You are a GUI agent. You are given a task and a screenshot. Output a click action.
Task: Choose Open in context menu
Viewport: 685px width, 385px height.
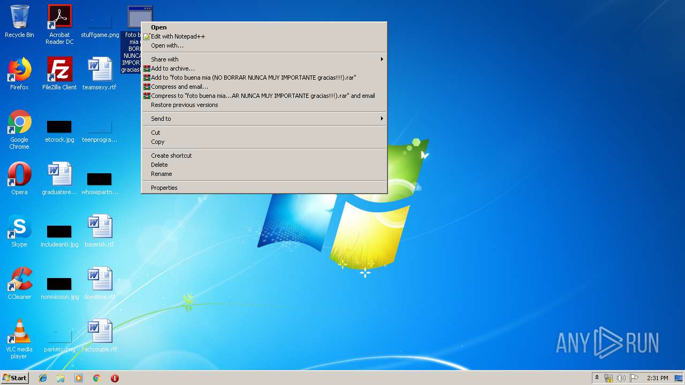tap(264, 27)
